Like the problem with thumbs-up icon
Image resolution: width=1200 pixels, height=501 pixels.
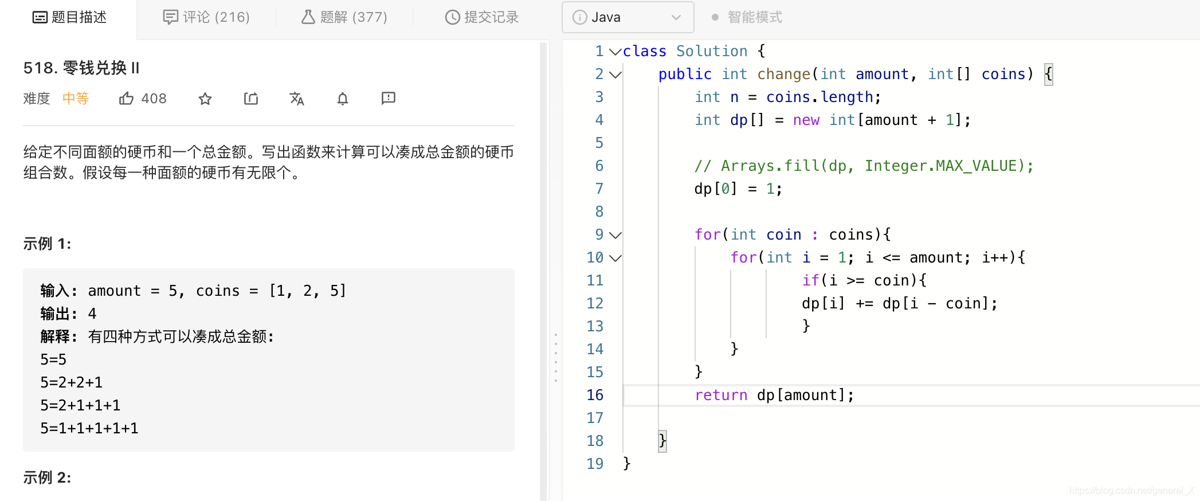click(x=126, y=99)
